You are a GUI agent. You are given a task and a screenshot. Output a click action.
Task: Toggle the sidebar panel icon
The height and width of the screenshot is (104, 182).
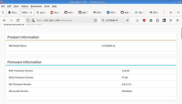(164, 20)
